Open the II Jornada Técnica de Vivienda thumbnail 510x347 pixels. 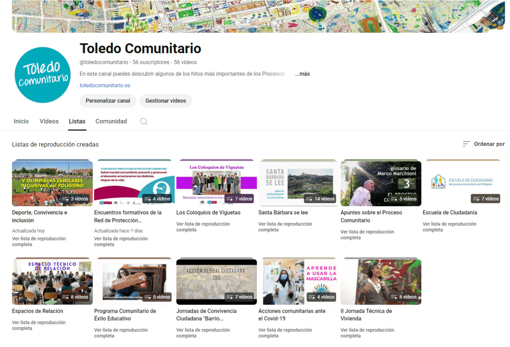[381, 282]
